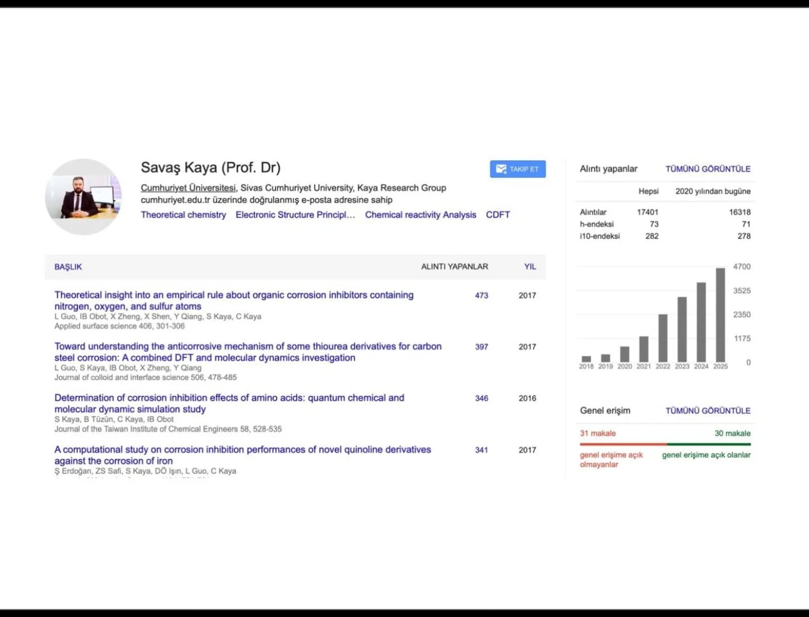Sort publications by Yıl column header
Viewport: 809px width, 617px height.
point(530,266)
